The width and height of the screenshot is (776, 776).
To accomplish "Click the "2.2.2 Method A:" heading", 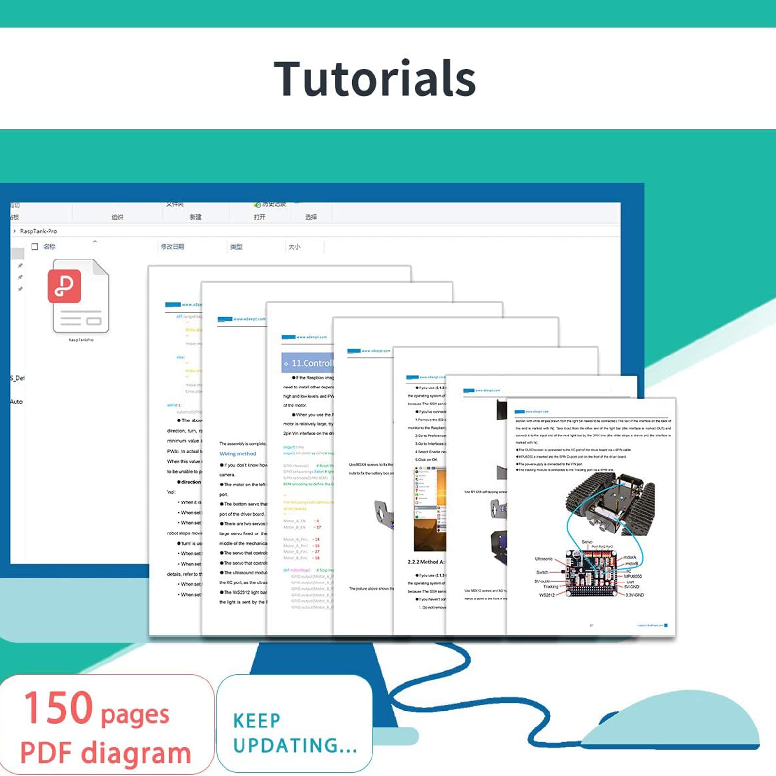I will (426, 562).
